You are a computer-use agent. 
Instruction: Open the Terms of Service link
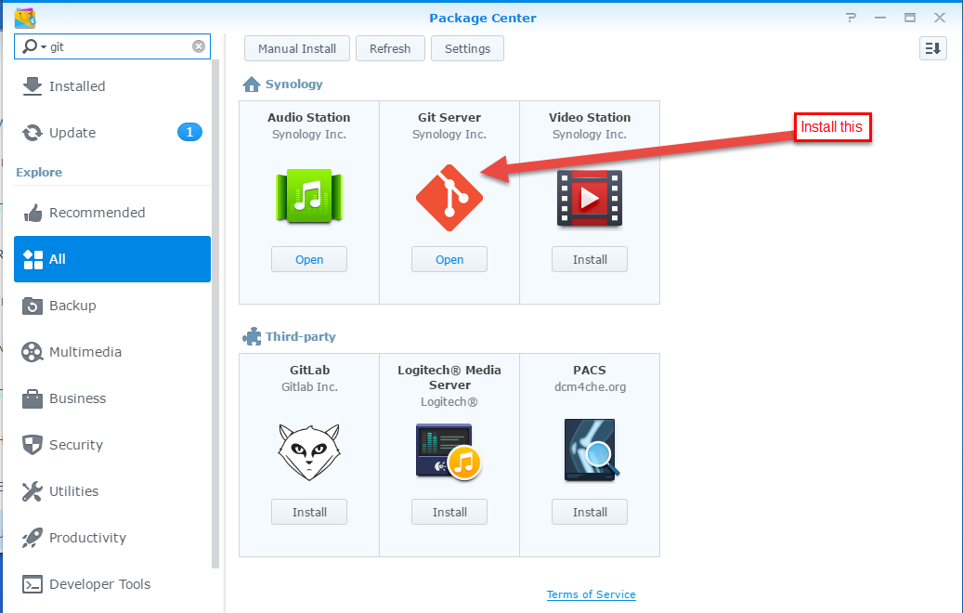point(591,594)
